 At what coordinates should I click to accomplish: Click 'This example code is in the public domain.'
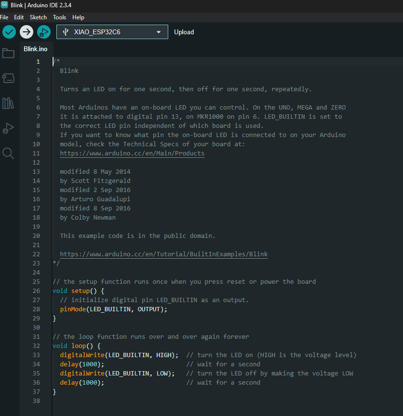[138, 236]
